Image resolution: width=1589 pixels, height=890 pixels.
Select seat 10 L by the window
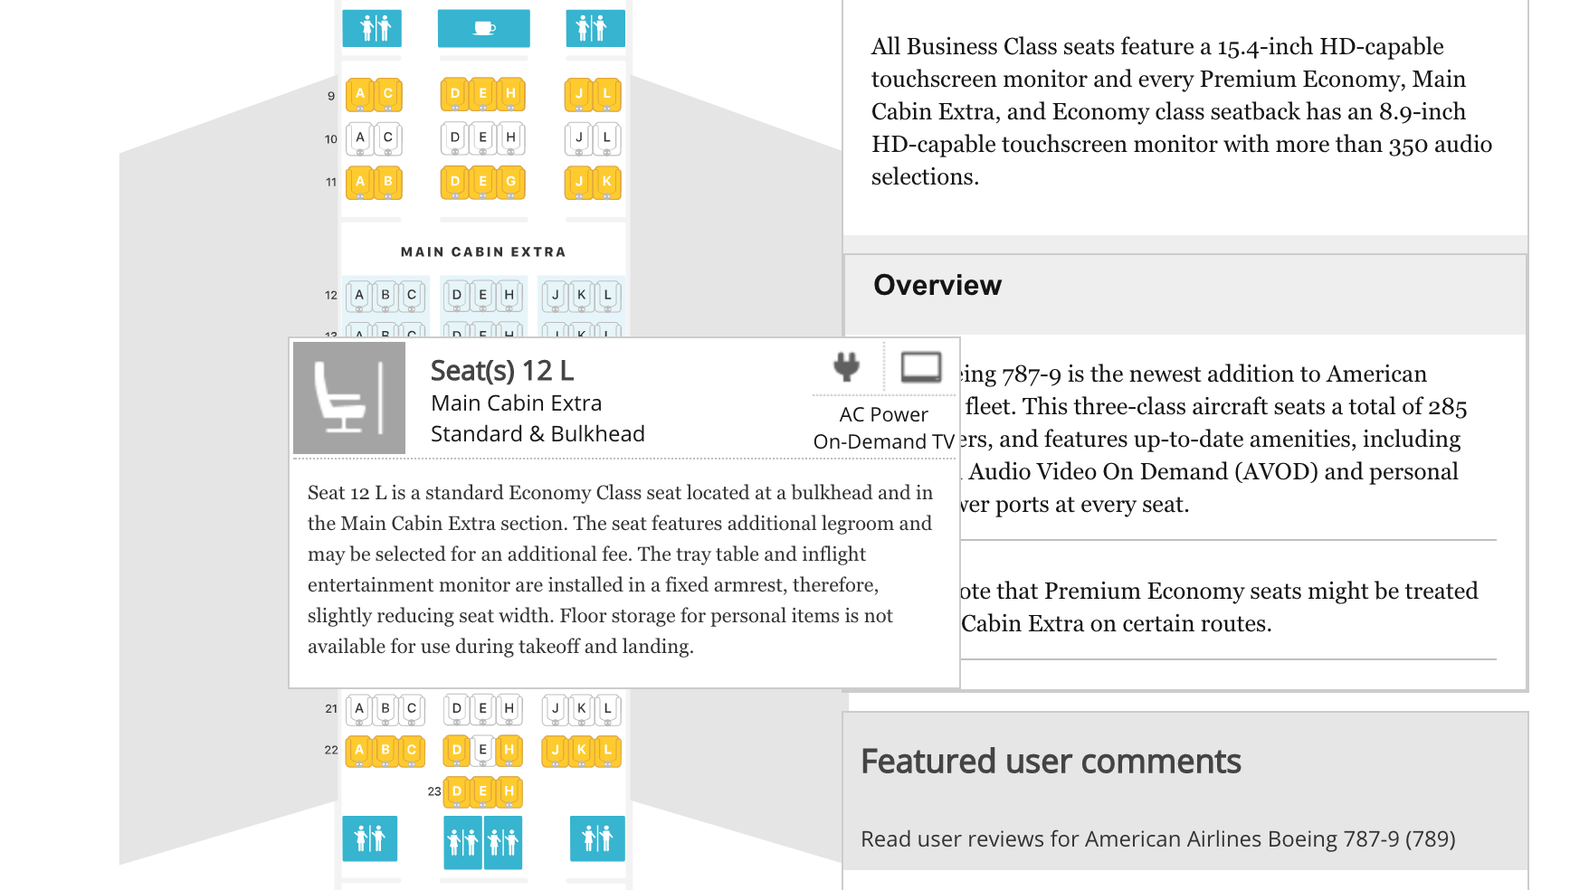pyautogui.click(x=607, y=138)
